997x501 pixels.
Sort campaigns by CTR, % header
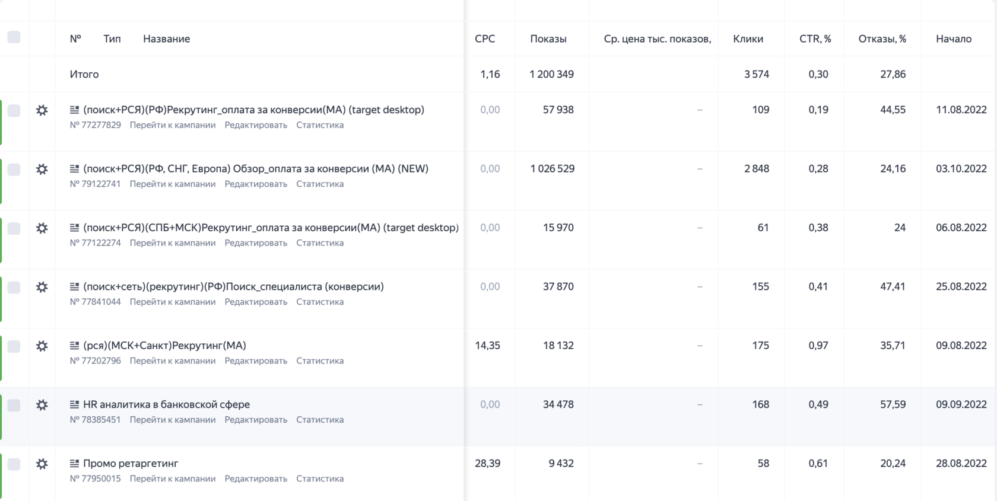click(x=815, y=39)
